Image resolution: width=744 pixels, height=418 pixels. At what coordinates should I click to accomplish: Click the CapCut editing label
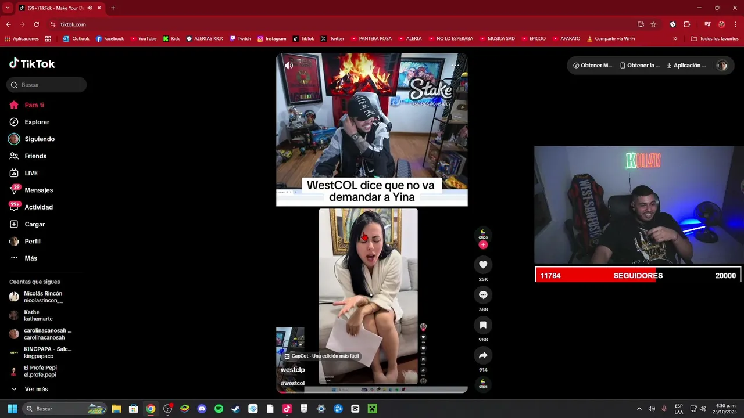321,356
